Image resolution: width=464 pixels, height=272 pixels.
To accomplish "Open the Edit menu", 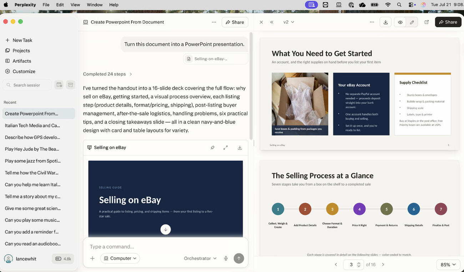I will point(60,5).
